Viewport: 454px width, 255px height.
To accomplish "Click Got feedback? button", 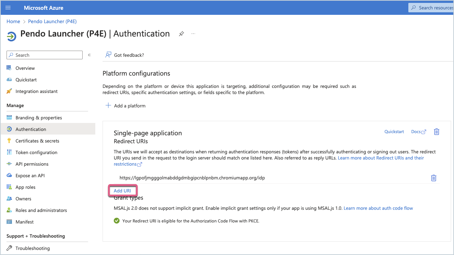I will 125,55.
